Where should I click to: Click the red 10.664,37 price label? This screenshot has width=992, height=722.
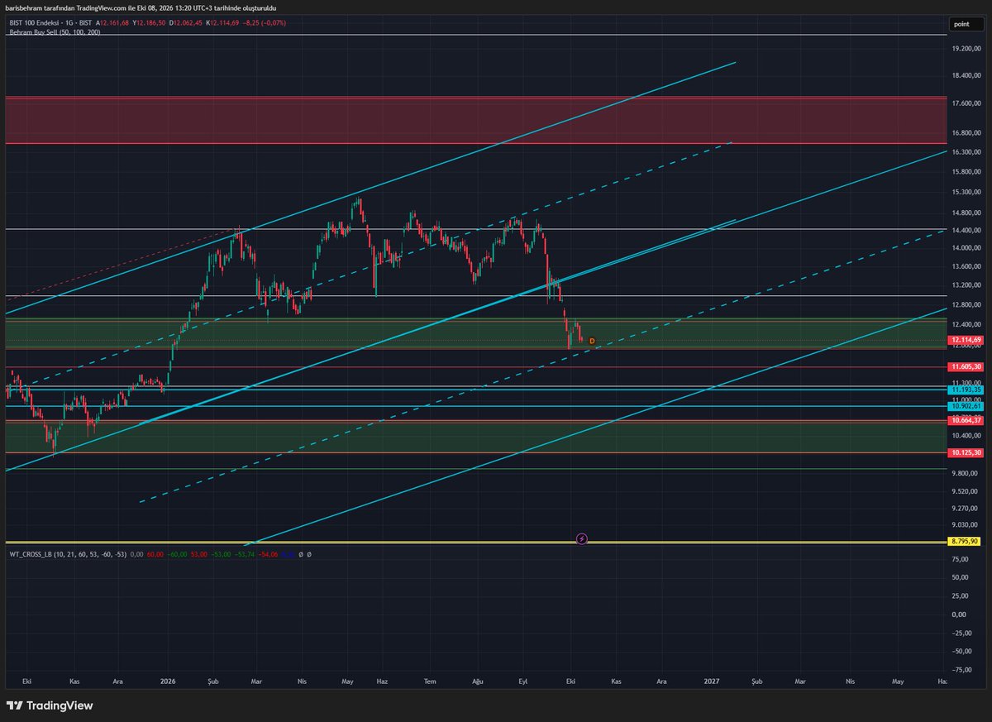point(966,420)
